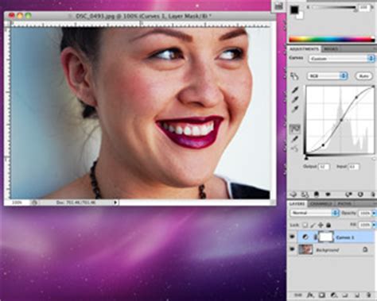
Task: Open the RGB channel dropdown
Action: click(327, 76)
